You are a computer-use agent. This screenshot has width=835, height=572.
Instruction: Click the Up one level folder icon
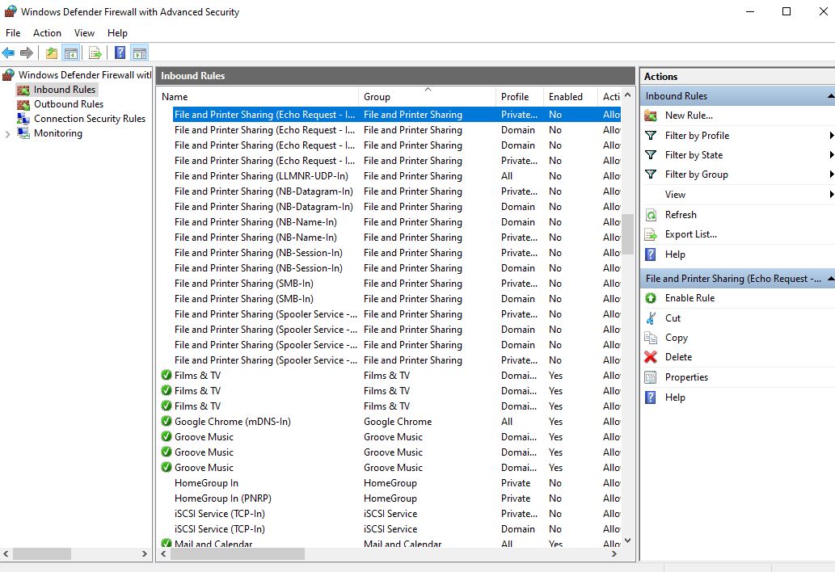point(52,53)
